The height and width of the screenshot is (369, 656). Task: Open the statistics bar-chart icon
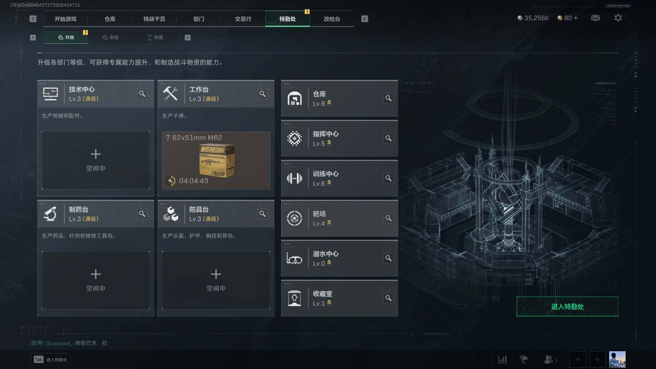tap(502, 359)
